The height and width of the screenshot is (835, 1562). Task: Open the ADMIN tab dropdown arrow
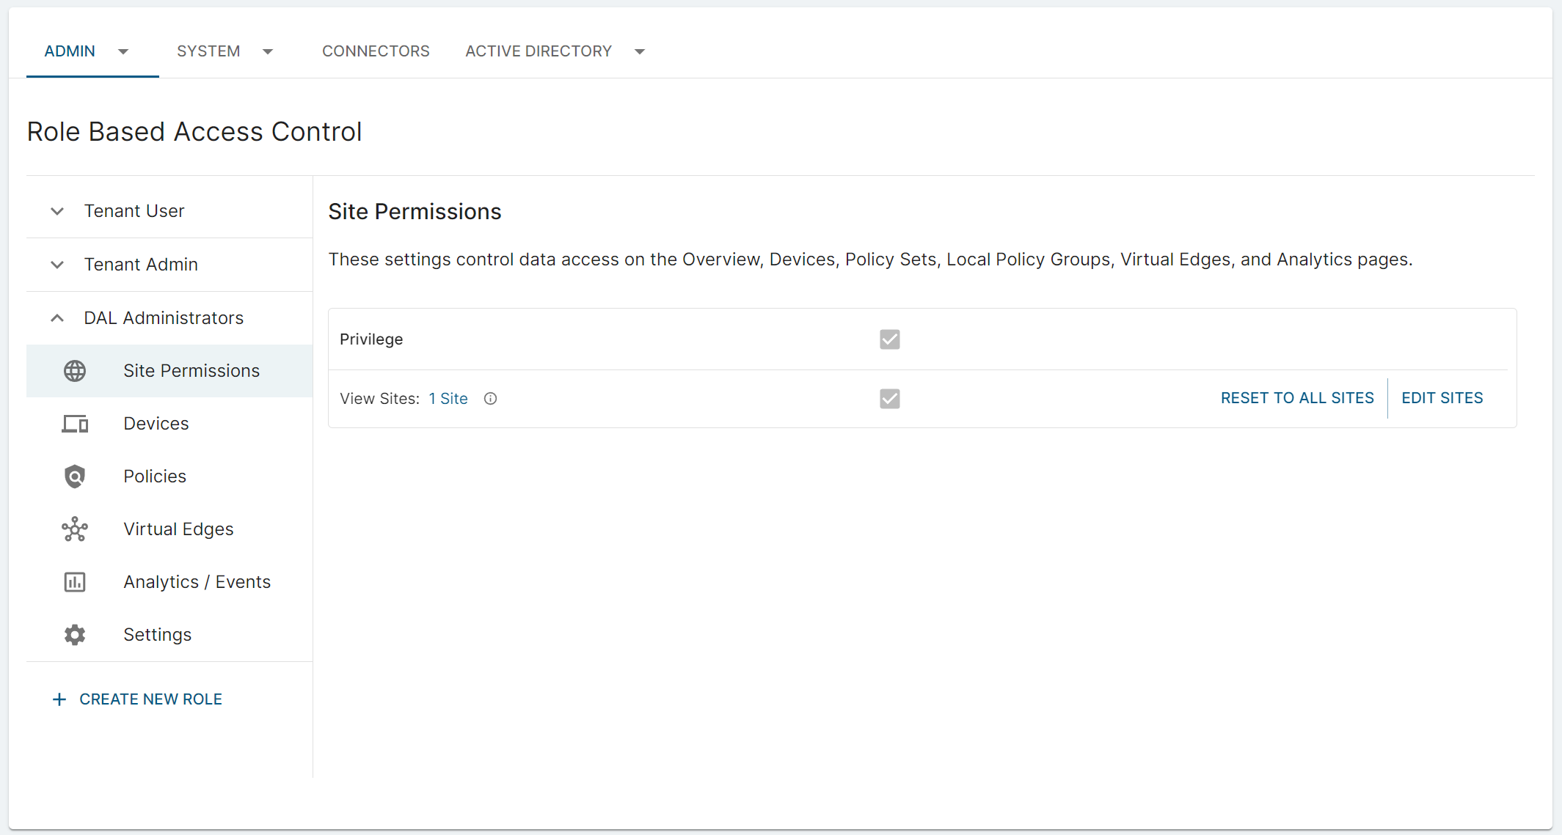[123, 51]
